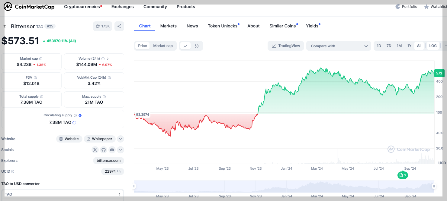Click the Volume (24h) arrow chevron

(108, 59)
